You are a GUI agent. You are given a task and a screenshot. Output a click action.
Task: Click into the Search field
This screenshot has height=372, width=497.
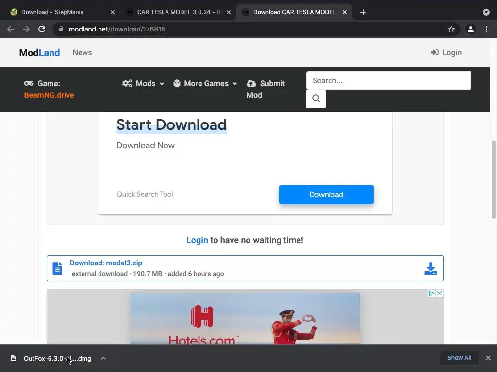click(x=388, y=80)
